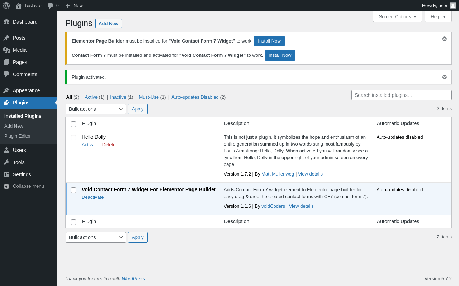View details for Hello Dolly

(x=310, y=174)
